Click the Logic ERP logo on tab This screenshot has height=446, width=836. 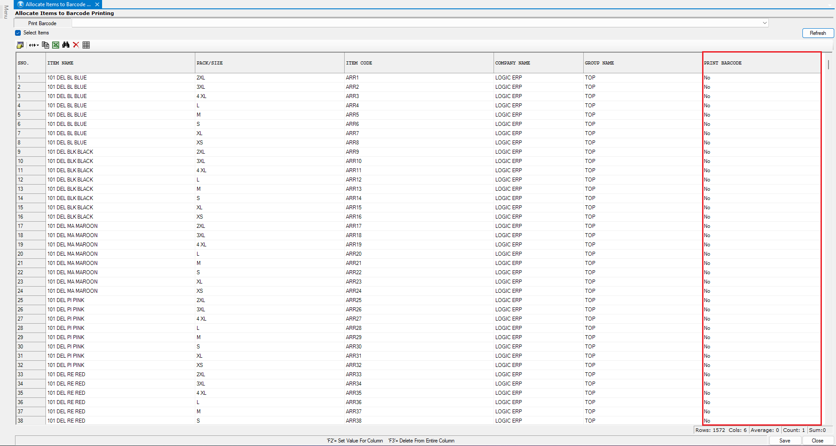pyautogui.click(x=20, y=4)
